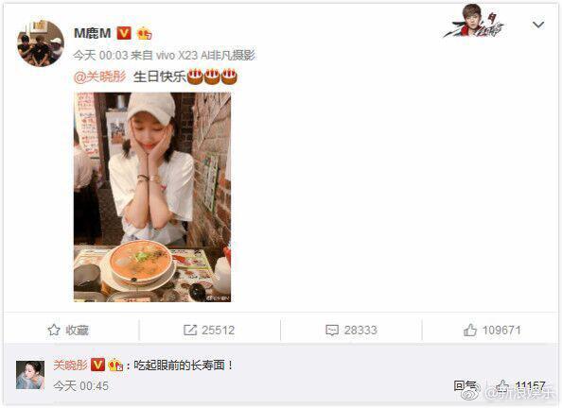This screenshot has height=408, width=562.
Task: Click the repost share icon
Action: point(190,330)
